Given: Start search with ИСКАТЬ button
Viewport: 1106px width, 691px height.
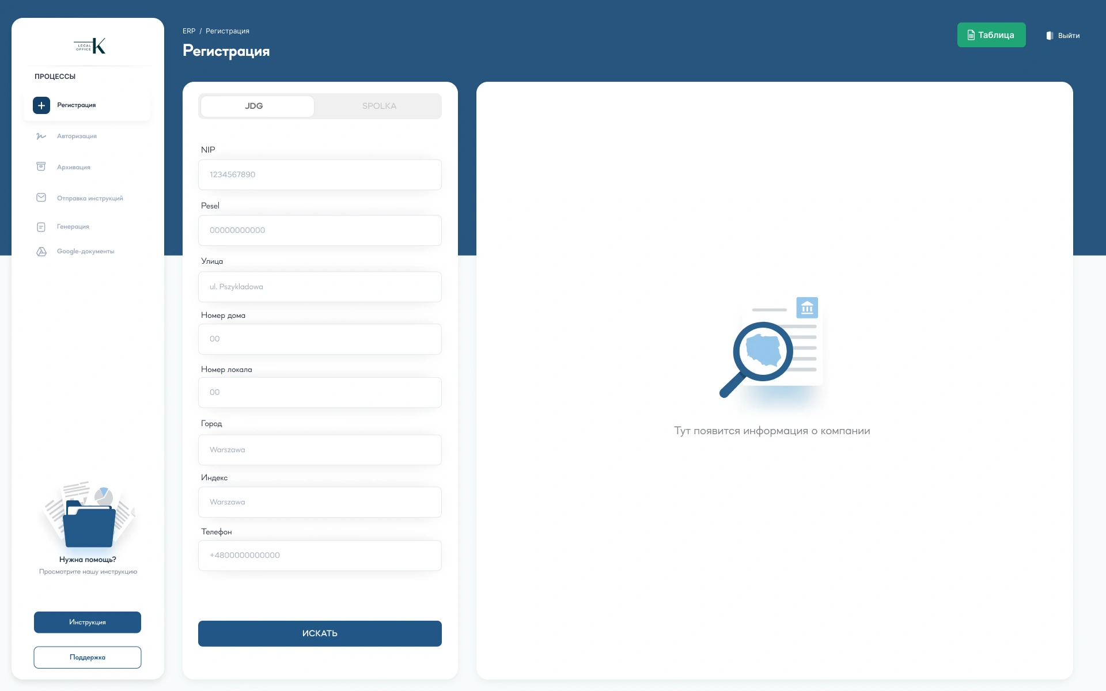Looking at the screenshot, I should tap(320, 633).
